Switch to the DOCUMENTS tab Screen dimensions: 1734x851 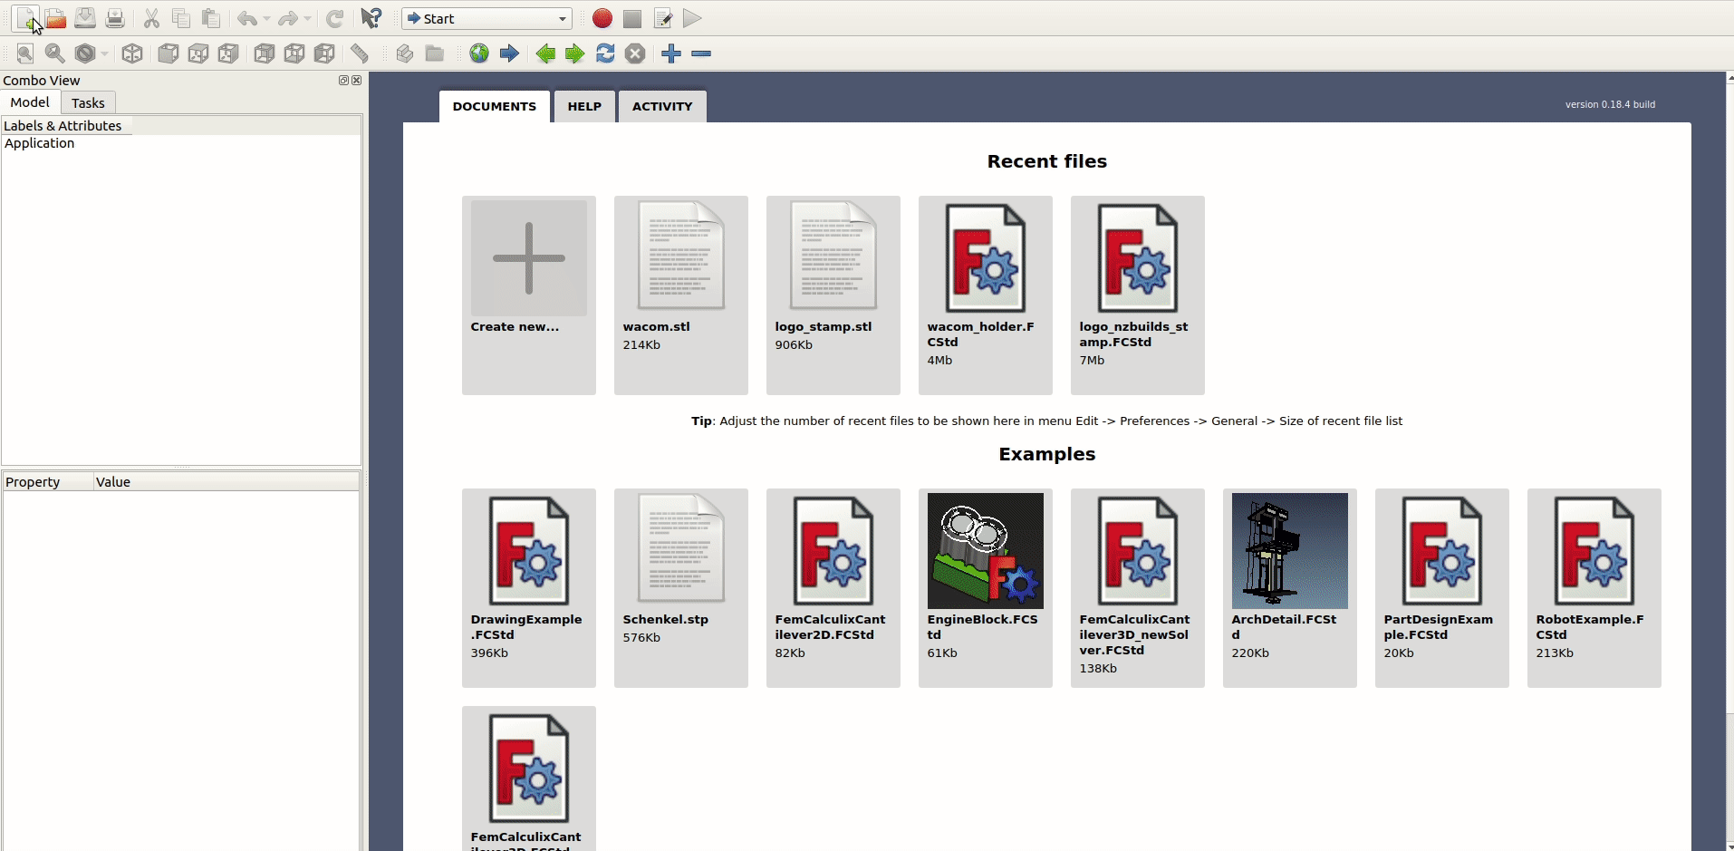click(495, 106)
